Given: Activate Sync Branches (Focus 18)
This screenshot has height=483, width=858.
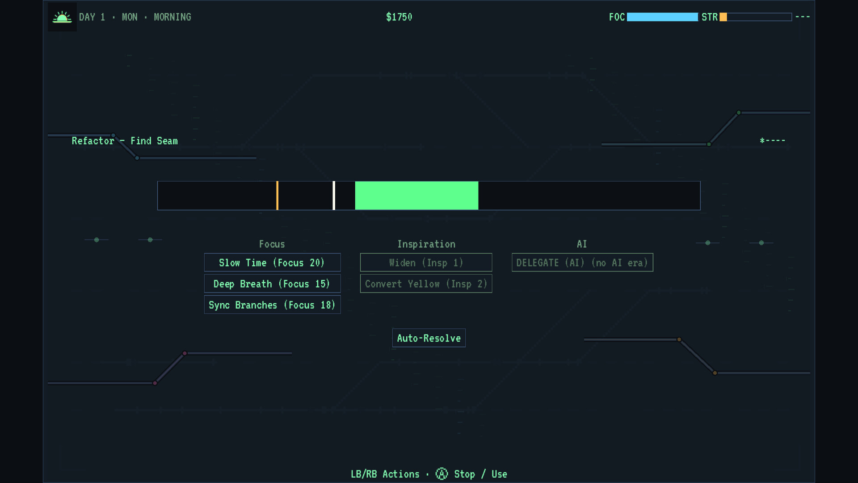Looking at the screenshot, I should tap(272, 305).
